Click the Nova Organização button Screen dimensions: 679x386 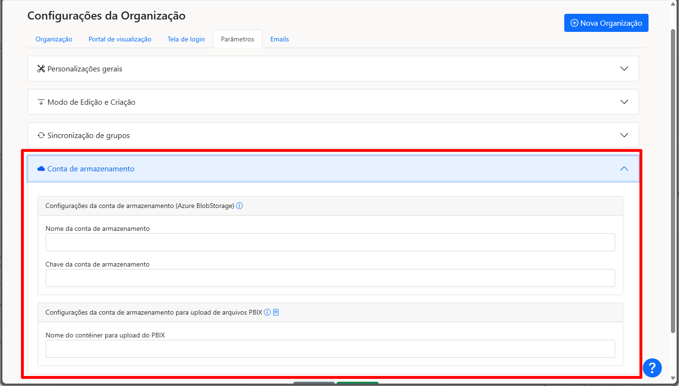tap(606, 23)
